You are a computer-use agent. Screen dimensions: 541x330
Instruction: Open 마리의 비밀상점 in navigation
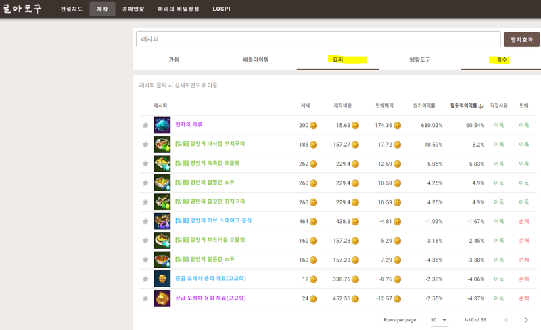[x=179, y=9]
